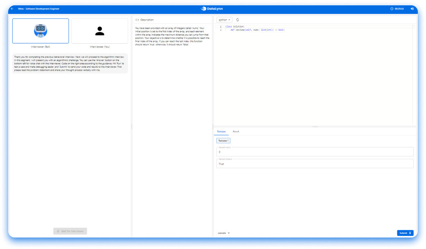Image resolution: width=426 pixels, height=249 pixels.
Task: Click the Sample Output field
Action: click(315, 164)
